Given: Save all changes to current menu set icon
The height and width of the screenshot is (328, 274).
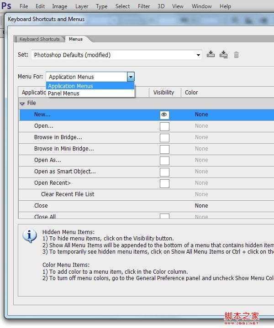Looking at the screenshot, I should (211, 54).
